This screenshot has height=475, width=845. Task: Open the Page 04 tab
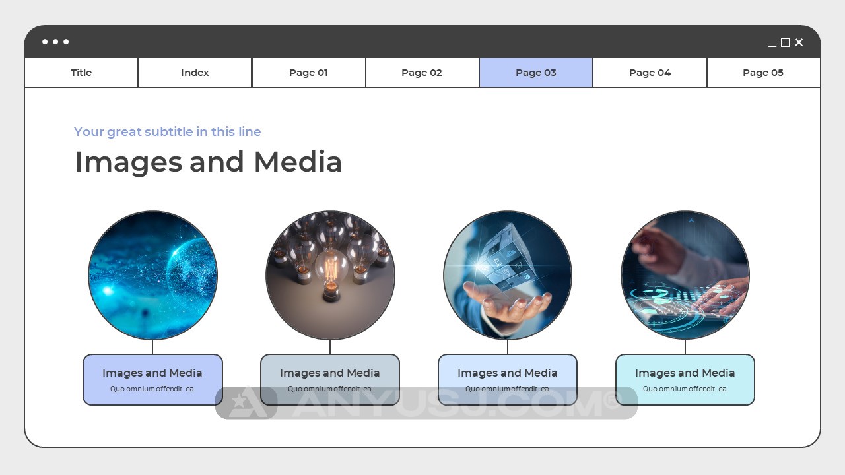point(650,73)
